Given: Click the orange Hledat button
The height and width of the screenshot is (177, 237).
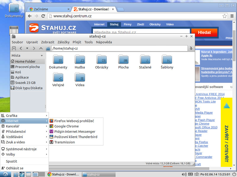Looking at the screenshot, I should pyautogui.click(x=204, y=32).
